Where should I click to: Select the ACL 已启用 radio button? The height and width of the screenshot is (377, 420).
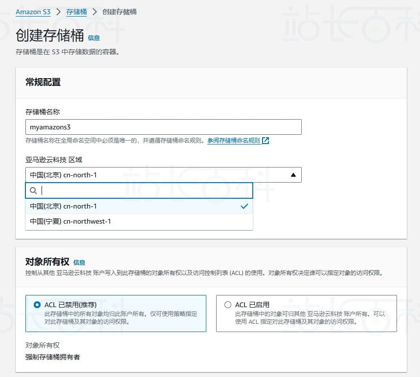pos(228,305)
